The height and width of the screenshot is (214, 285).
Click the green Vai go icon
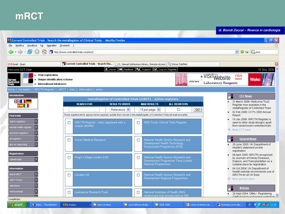click(242, 52)
